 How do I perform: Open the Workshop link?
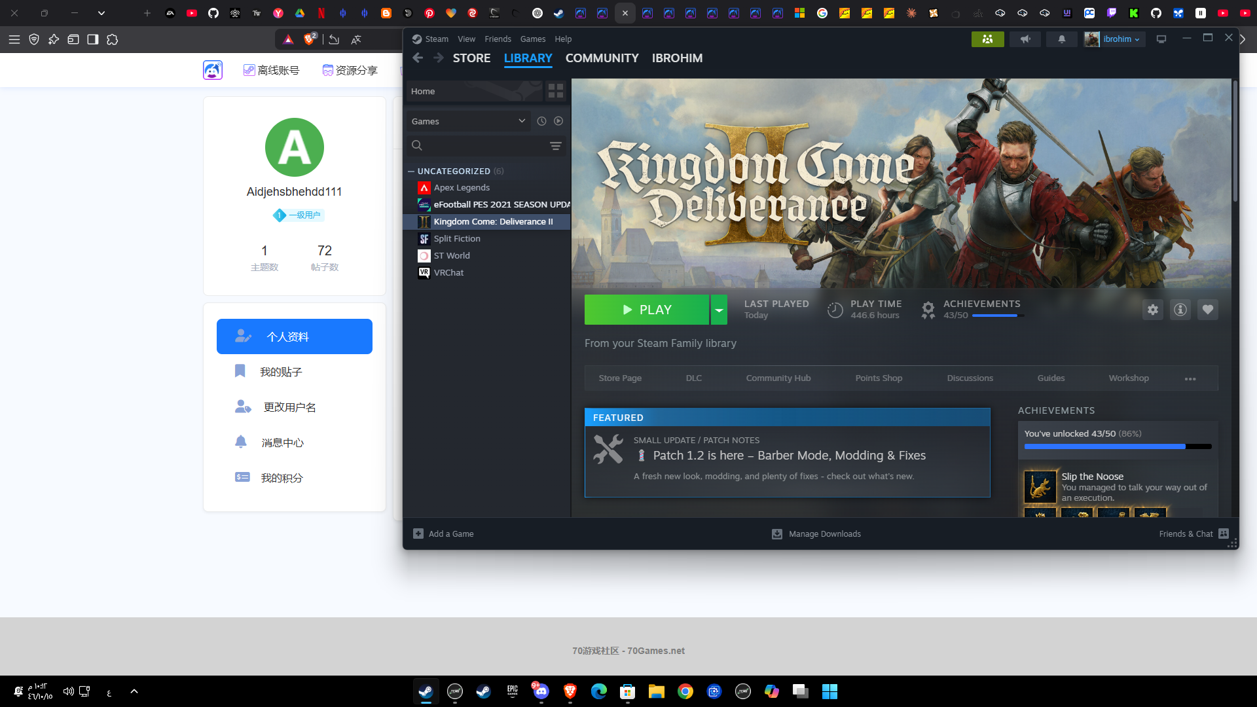(x=1129, y=378)
